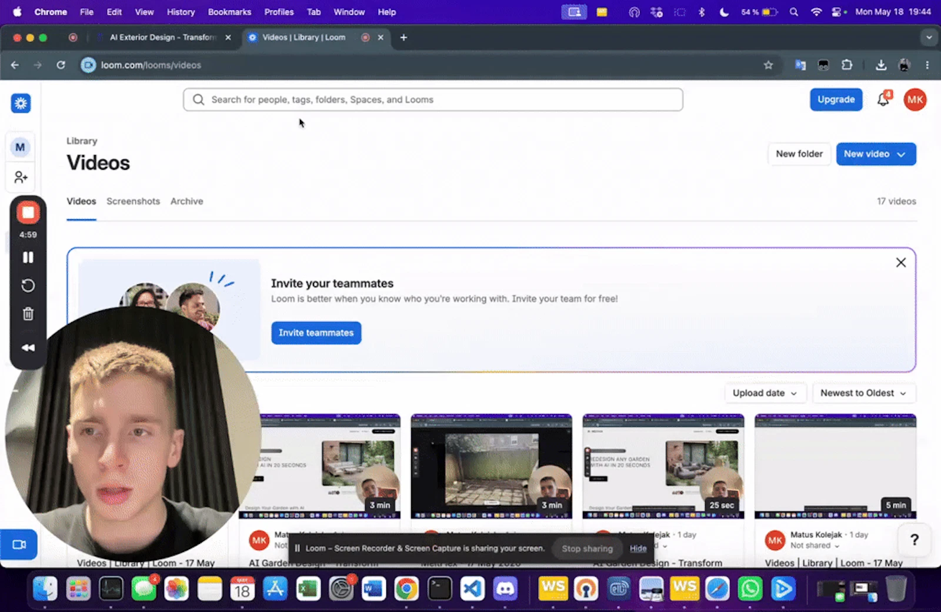Close the Videos | Library | Loom tab
The width and height of the screenshot is (941, 612).
click(x=381, y=38)
